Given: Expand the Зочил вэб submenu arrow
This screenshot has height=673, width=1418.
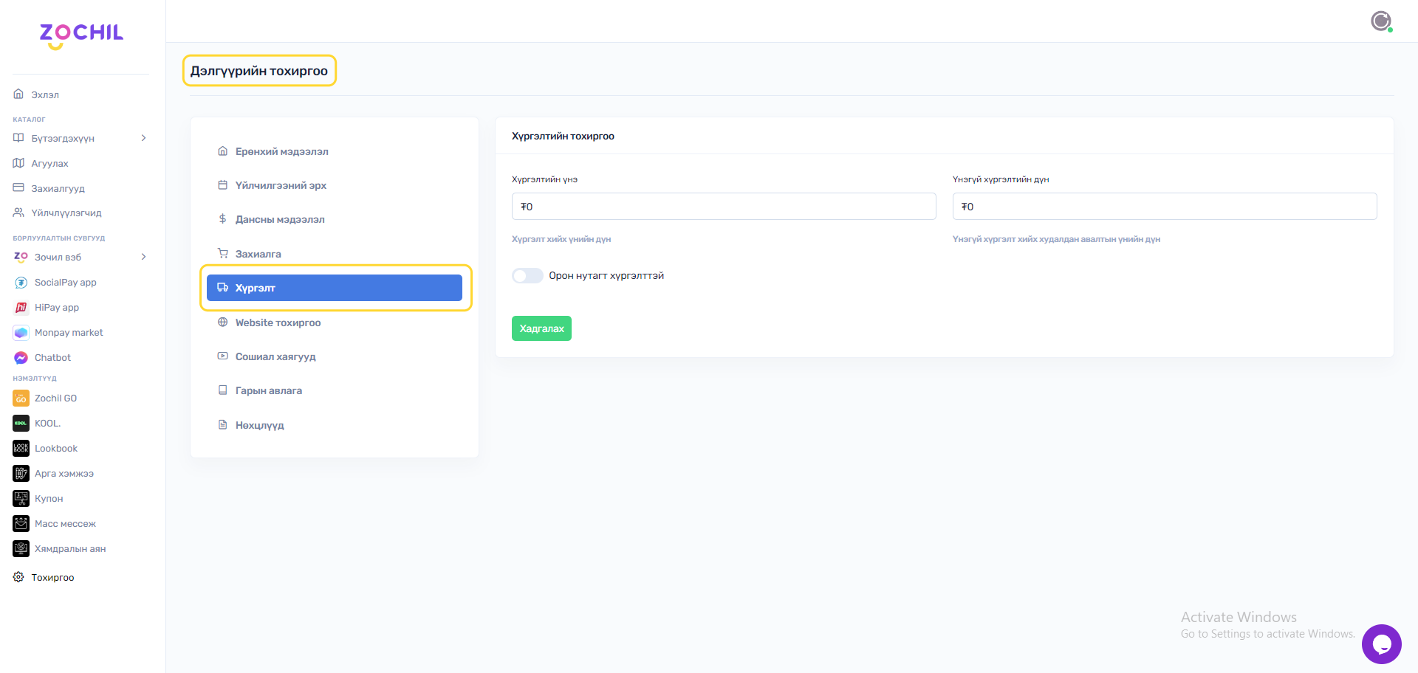Looking at the screenshot, I should pyautogui.click(x=143, y=257).
